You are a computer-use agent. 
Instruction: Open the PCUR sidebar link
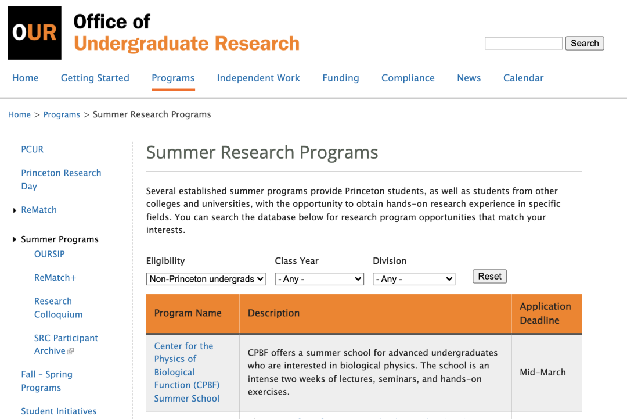click(x=32, y=149)
